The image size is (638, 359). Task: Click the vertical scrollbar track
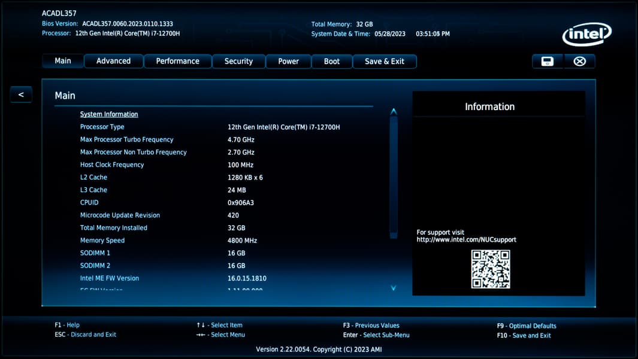[394, 178]
